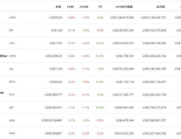Open the MIM coin row

coord(90,95)
